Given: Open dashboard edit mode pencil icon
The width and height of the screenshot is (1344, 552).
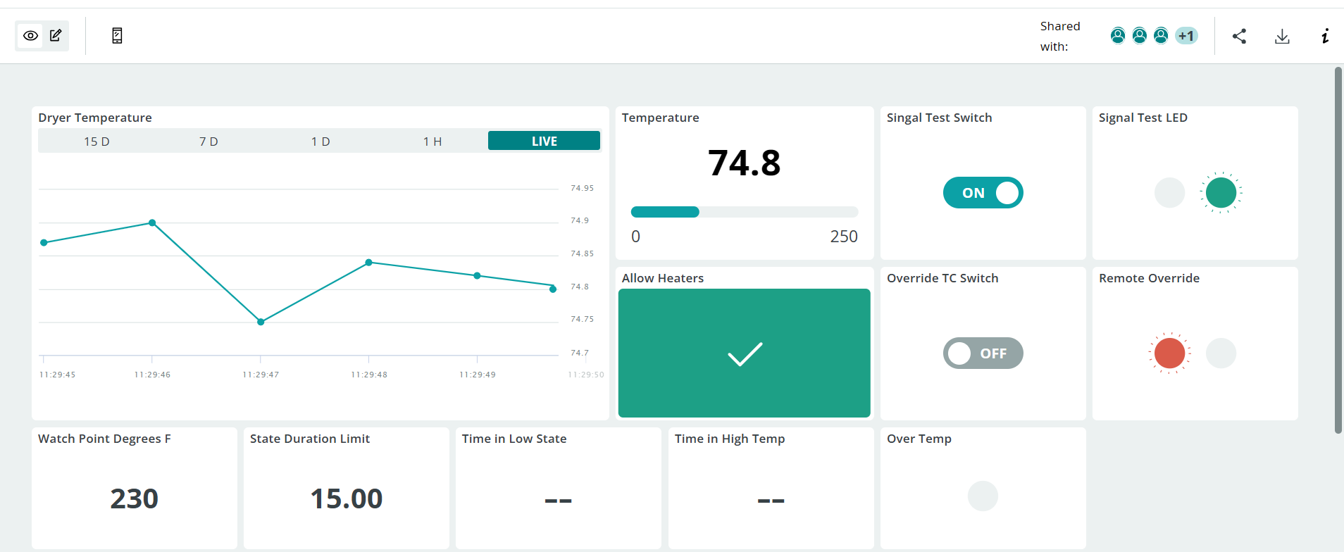Looking at the screenshot, I should [x=56, y=35].
